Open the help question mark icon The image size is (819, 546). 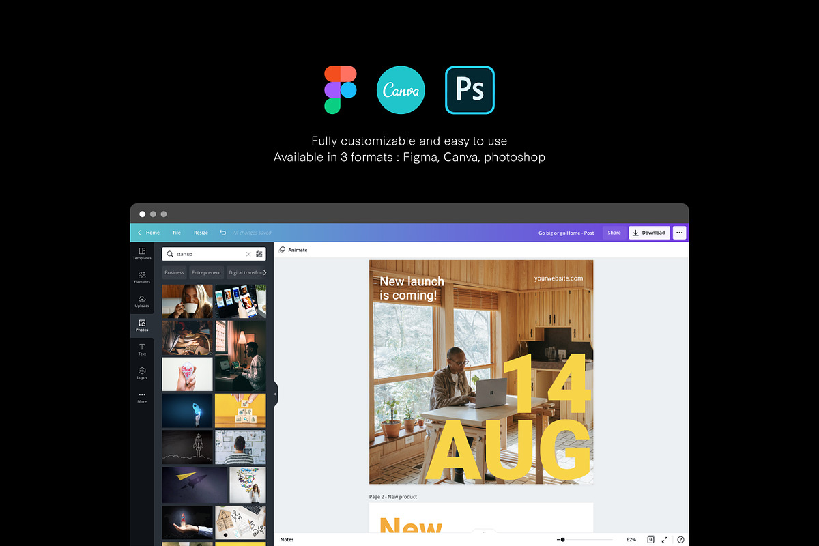(x=680, y=540)
